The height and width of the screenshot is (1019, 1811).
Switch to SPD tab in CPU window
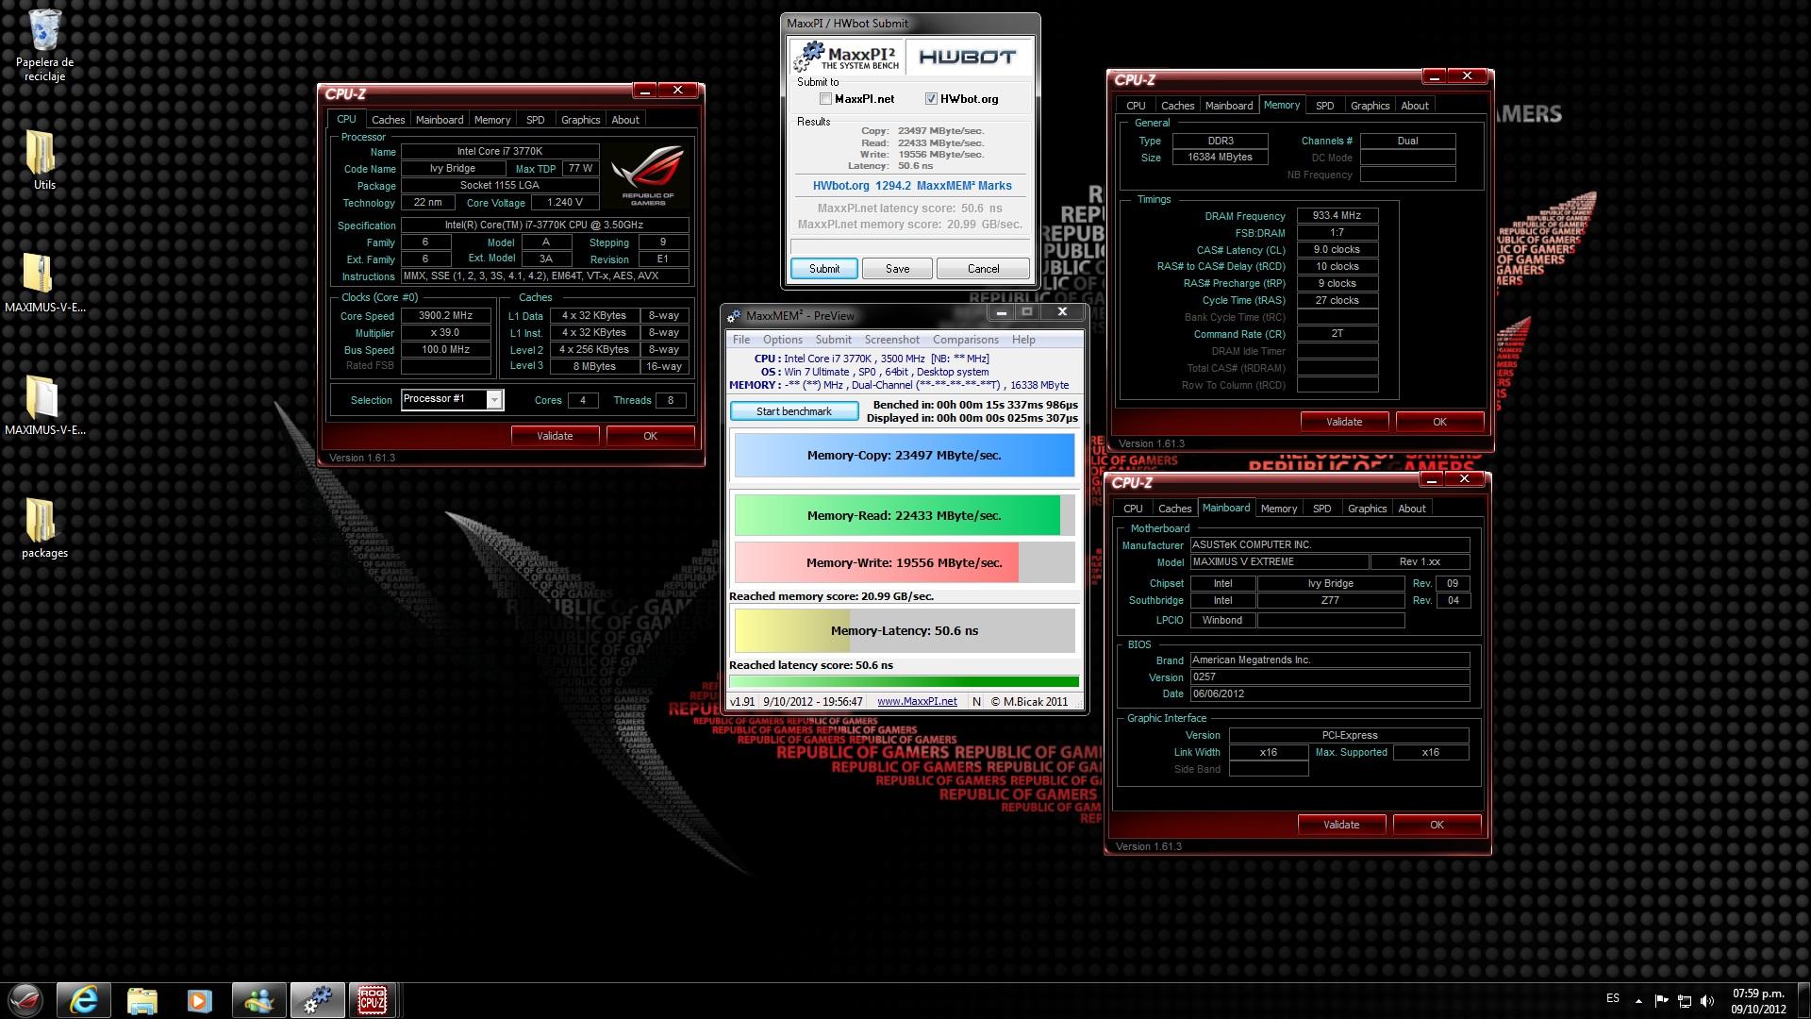coord(535,120)
